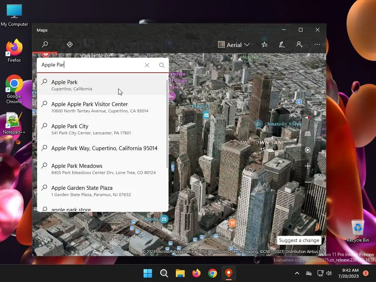Open My Computer desktop icon
This screenshot has width=376, height=282.
[14, 15]
